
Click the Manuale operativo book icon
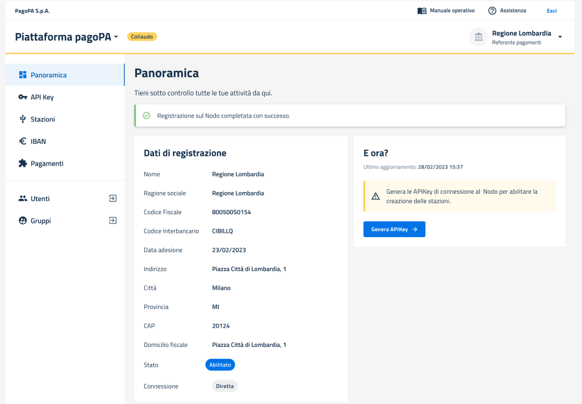point(422,11)
